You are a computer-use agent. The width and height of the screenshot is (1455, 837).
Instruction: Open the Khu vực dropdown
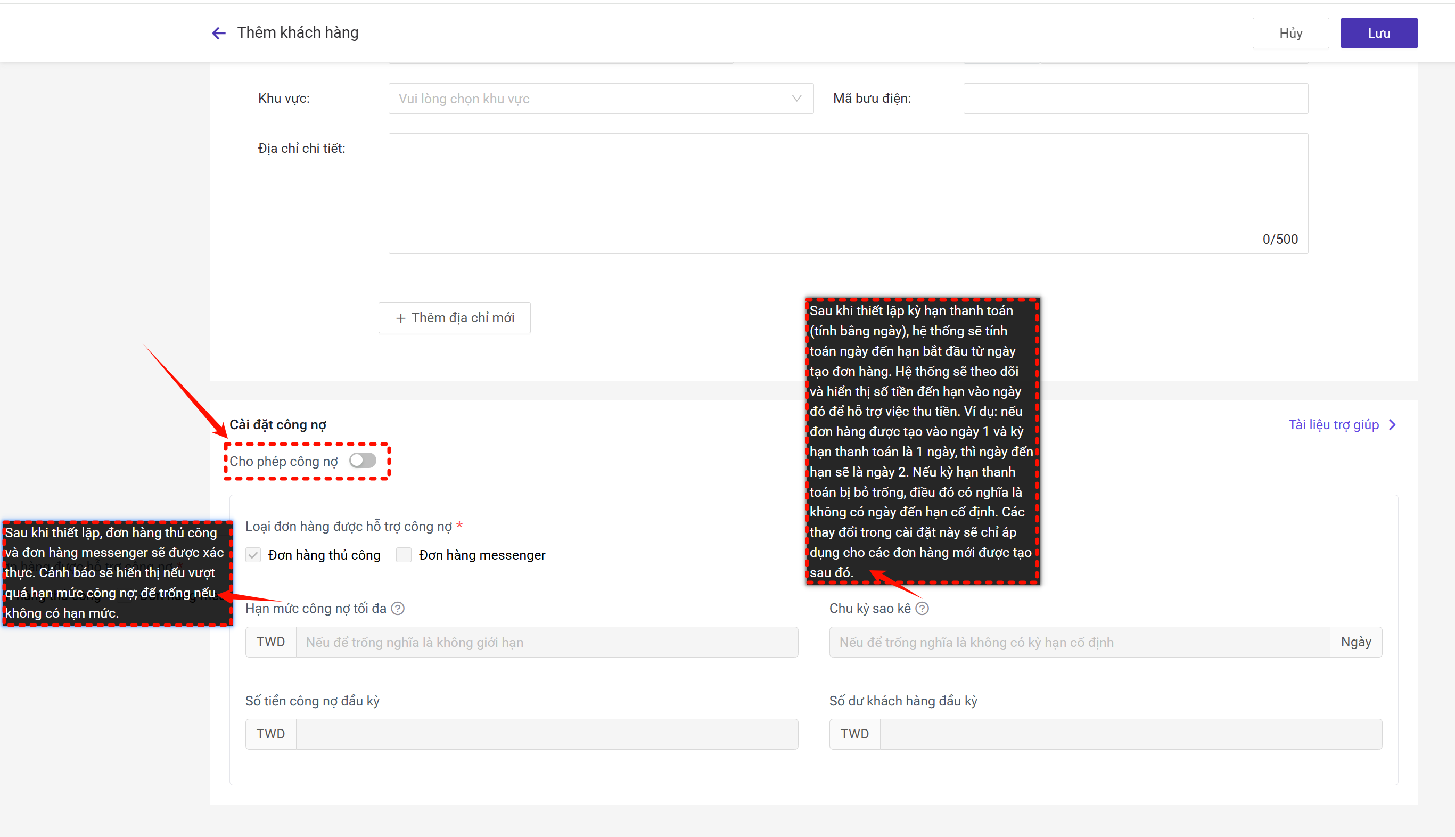pyautogui.click(x=592, y=99)
